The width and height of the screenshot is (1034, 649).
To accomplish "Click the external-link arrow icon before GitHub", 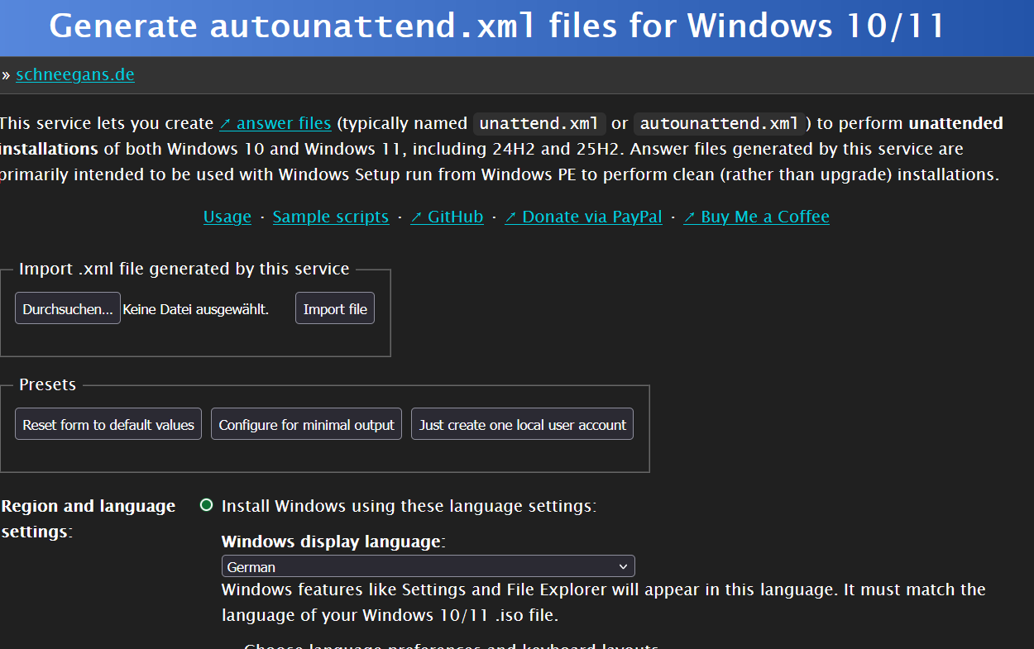I will coord(417,217).
